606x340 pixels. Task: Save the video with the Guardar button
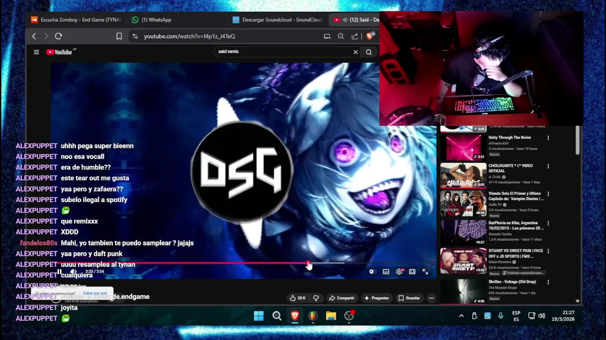409,298
